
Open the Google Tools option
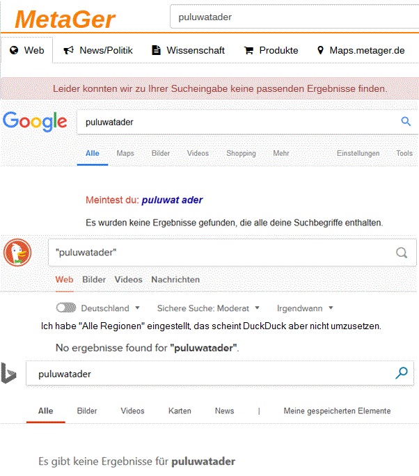tap(404, 153)
